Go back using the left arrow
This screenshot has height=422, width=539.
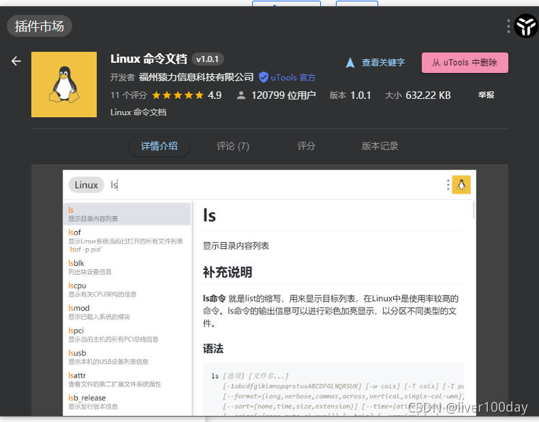pos(16,61)
